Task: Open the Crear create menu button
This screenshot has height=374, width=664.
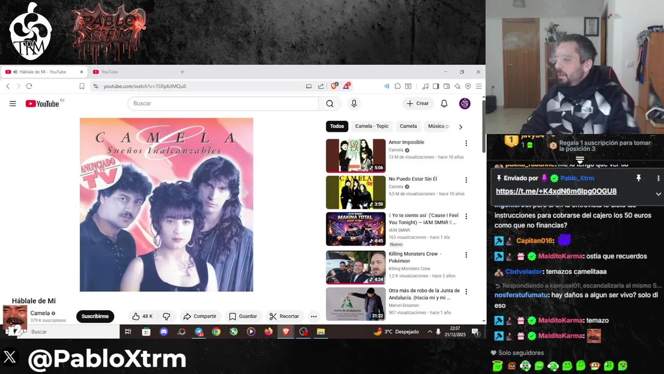Action: coord(418,103)
